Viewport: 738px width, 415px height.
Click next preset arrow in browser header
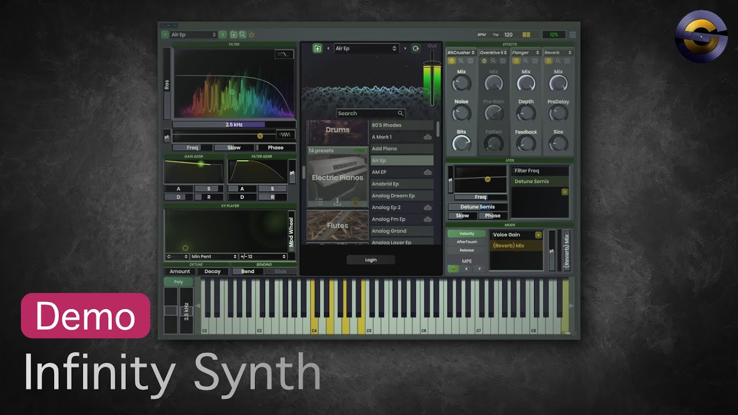pyautogui.click(x=405, y=48)
